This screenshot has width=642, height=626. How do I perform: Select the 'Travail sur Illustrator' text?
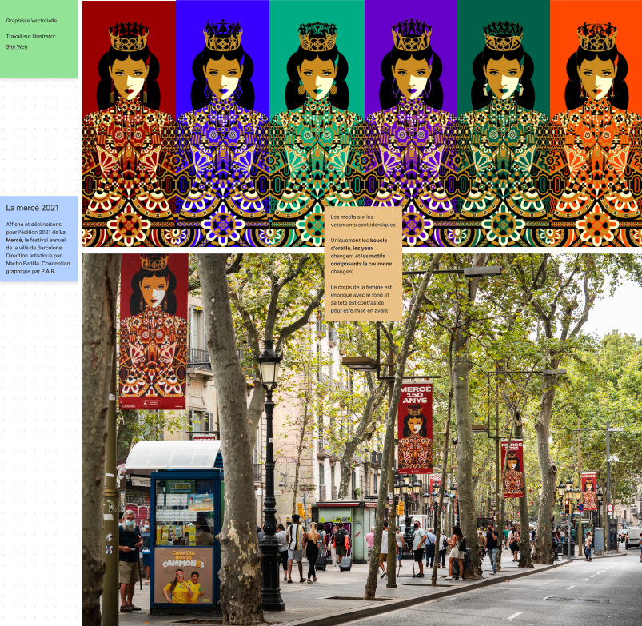click(30, 36)
